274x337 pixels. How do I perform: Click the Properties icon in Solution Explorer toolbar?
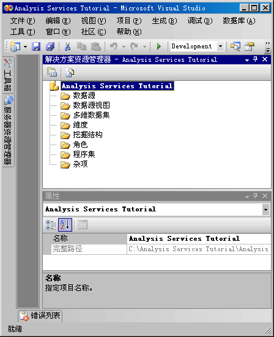point(52,72)
